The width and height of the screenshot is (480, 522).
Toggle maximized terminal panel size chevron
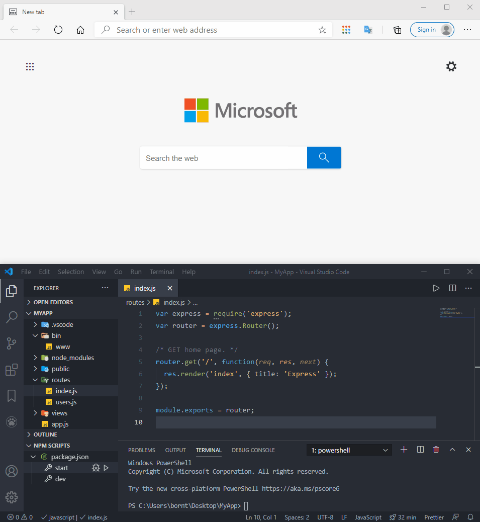pyautogui.click(x=452, y=450)
